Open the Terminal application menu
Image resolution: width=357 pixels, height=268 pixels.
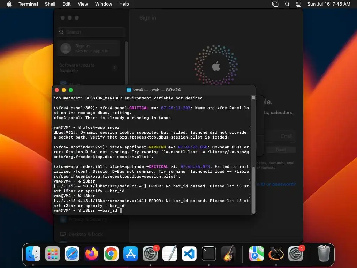[x=28, y=4]
